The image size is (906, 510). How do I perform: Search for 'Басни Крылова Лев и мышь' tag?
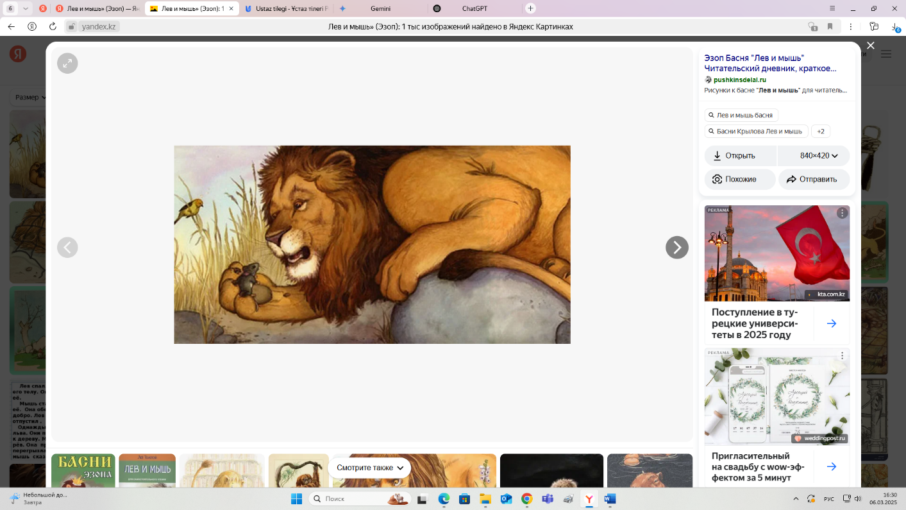tap(756, 132)
